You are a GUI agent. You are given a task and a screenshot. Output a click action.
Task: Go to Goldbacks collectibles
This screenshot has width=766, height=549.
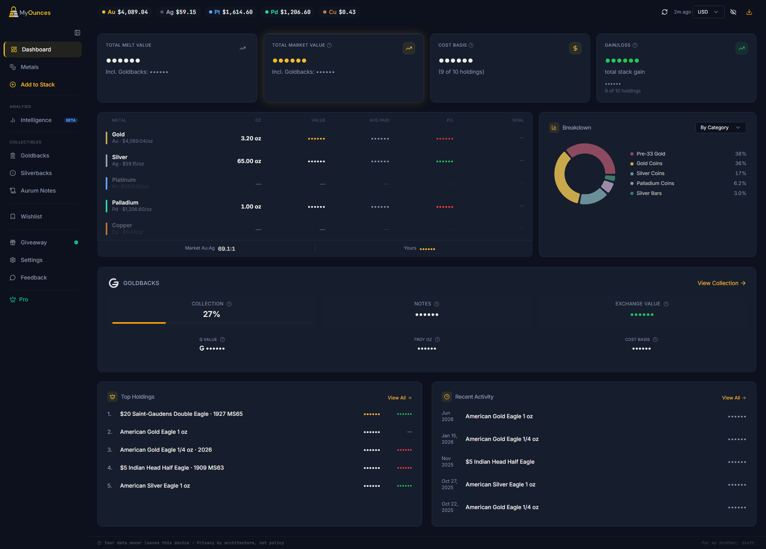click(x=43, y=155)
